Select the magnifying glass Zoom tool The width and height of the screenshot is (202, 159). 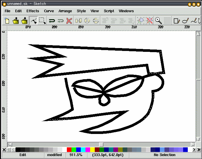(x=158, y=21)
